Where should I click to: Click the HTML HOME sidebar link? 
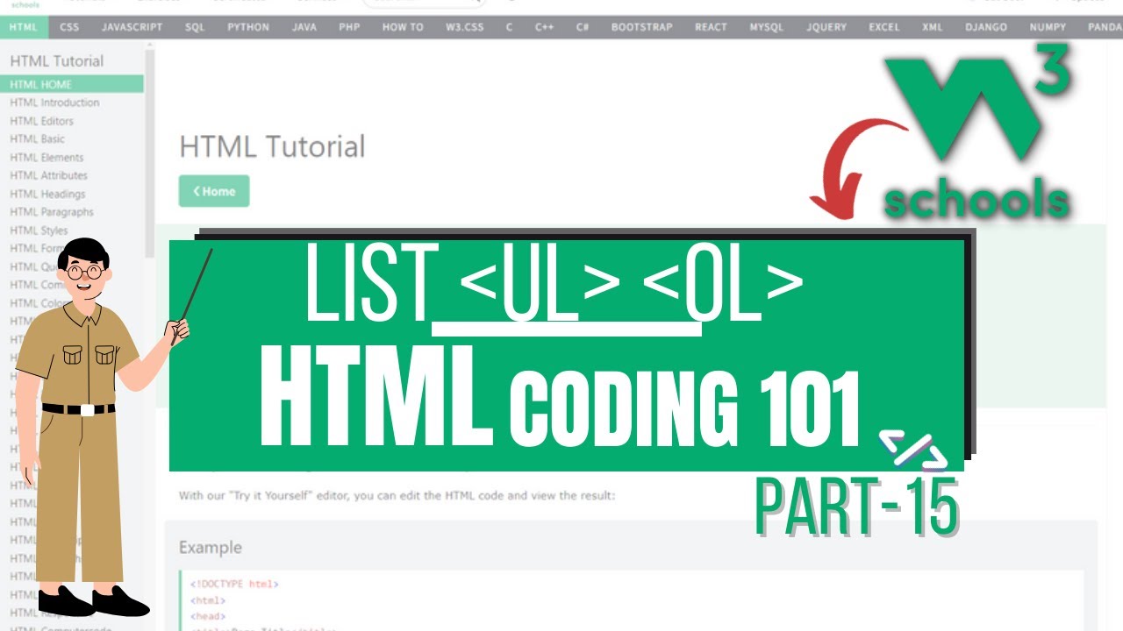tap(72, 84)
